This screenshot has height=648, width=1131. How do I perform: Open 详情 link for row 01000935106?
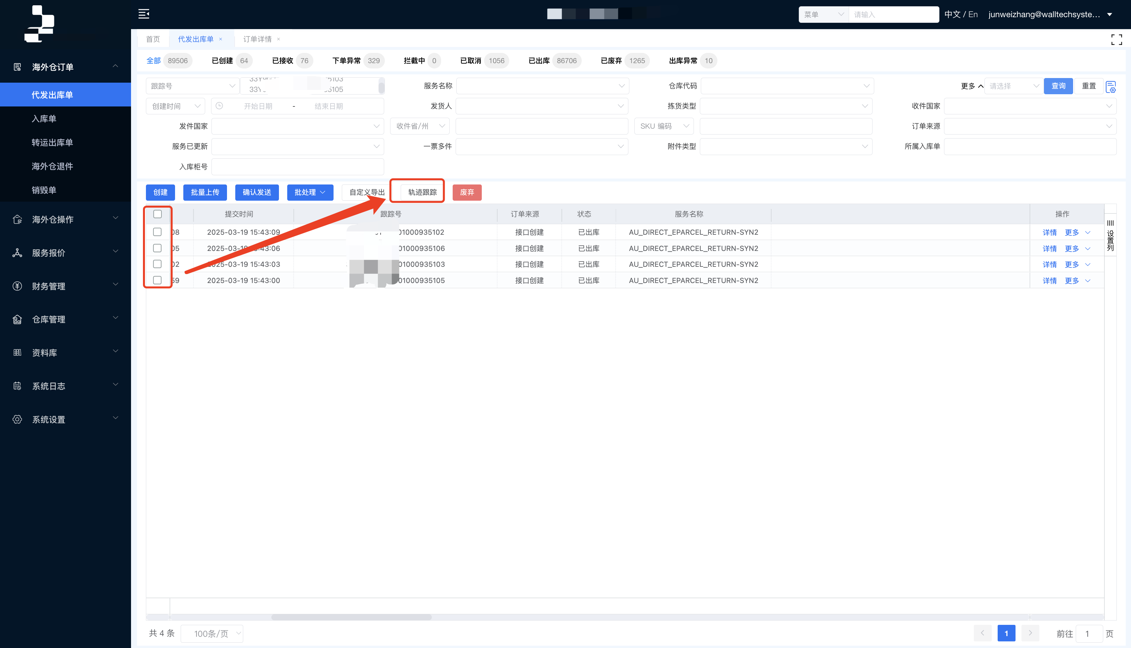point(1050,248)
